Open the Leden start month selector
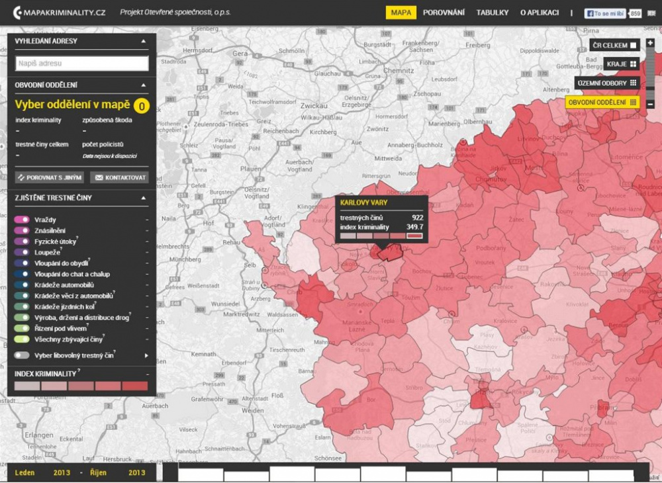662x483 pixels. coord(25,472)
